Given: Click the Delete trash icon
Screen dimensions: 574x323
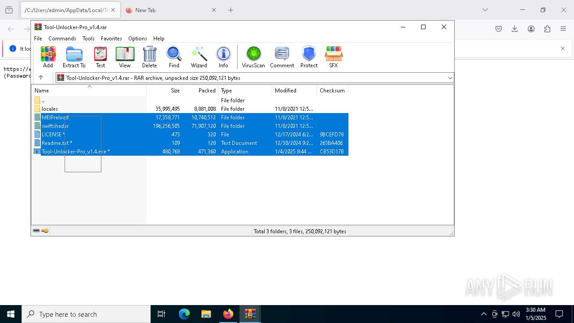Looking at the screenshot, I should pos(149,57).
